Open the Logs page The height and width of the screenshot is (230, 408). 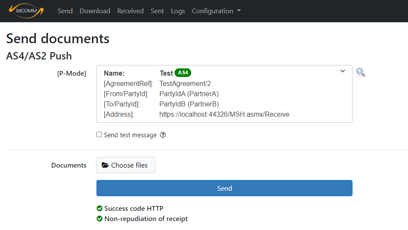point(178,11)
